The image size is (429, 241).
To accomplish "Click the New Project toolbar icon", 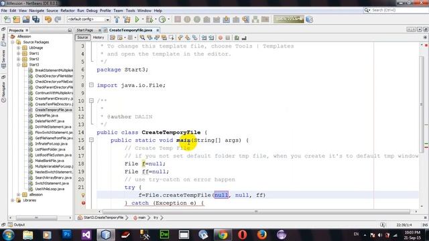I will coord(16,19).
